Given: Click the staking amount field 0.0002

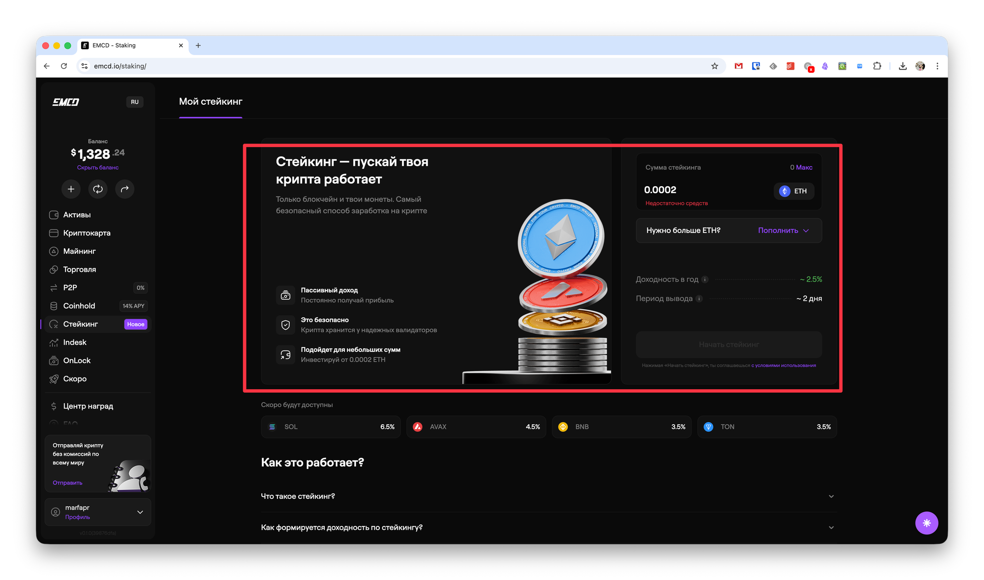Looking at the screenshot, I should (660, 190).
